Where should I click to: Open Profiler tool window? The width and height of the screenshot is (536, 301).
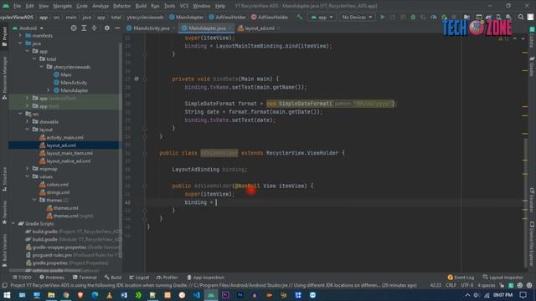[x=167, y=278]
